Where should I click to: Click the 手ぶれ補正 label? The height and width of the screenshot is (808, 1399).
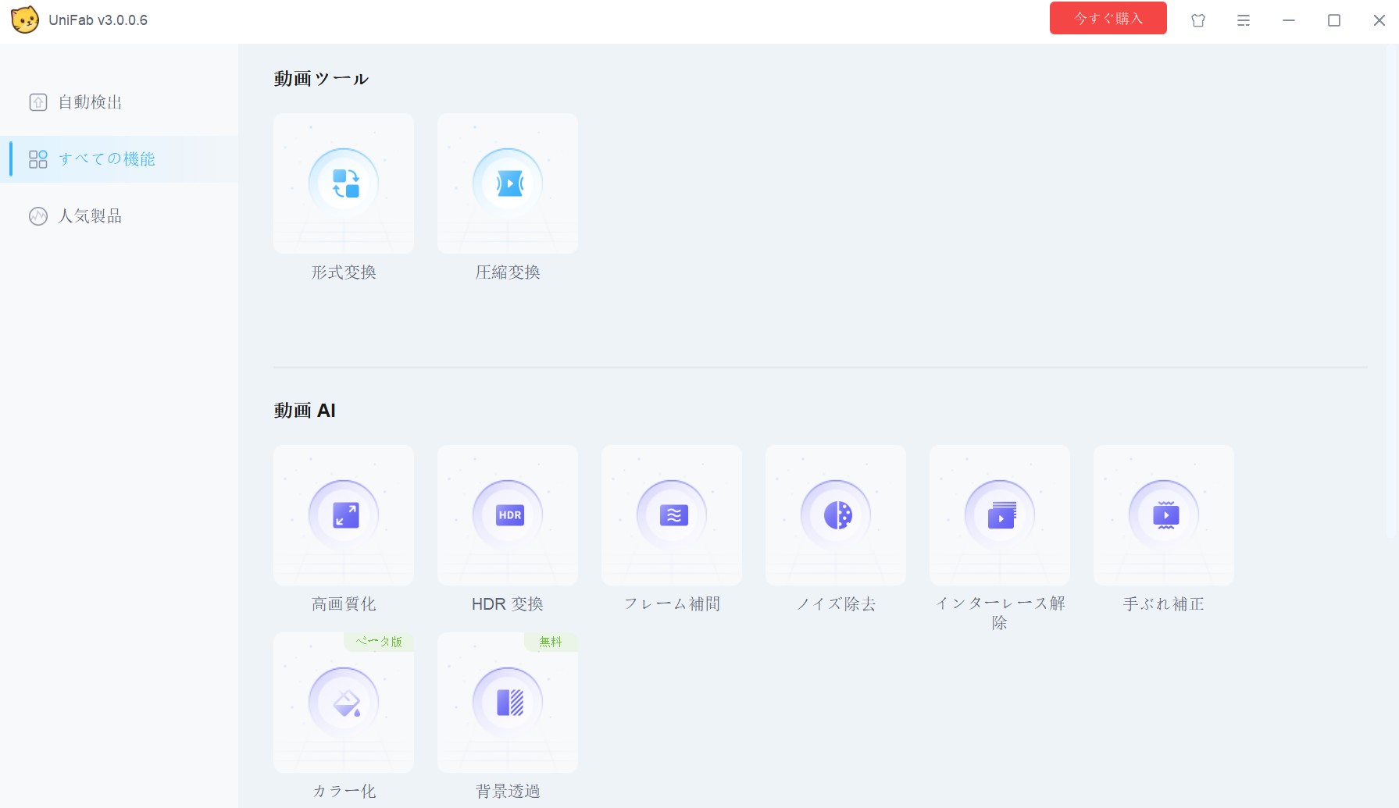click(1164, 604)
